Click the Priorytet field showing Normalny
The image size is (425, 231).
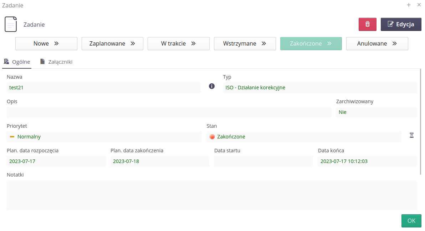104,137
